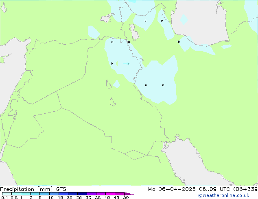Click the 10 mm legend color swatch
This screenshot has height=199, width=258.
click(x=54, y=194)
